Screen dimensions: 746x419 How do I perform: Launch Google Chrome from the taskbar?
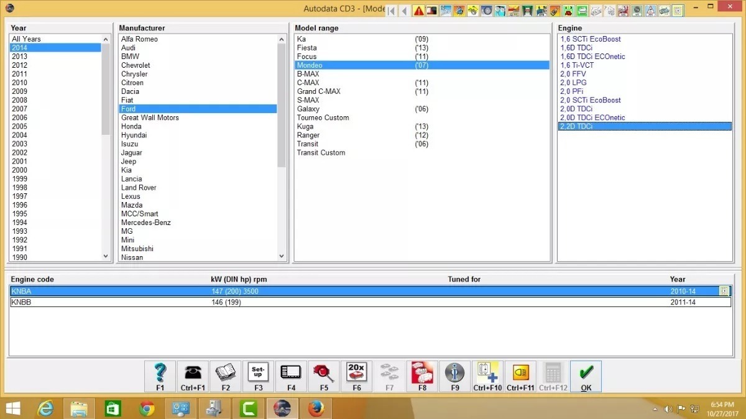point(147,408)
